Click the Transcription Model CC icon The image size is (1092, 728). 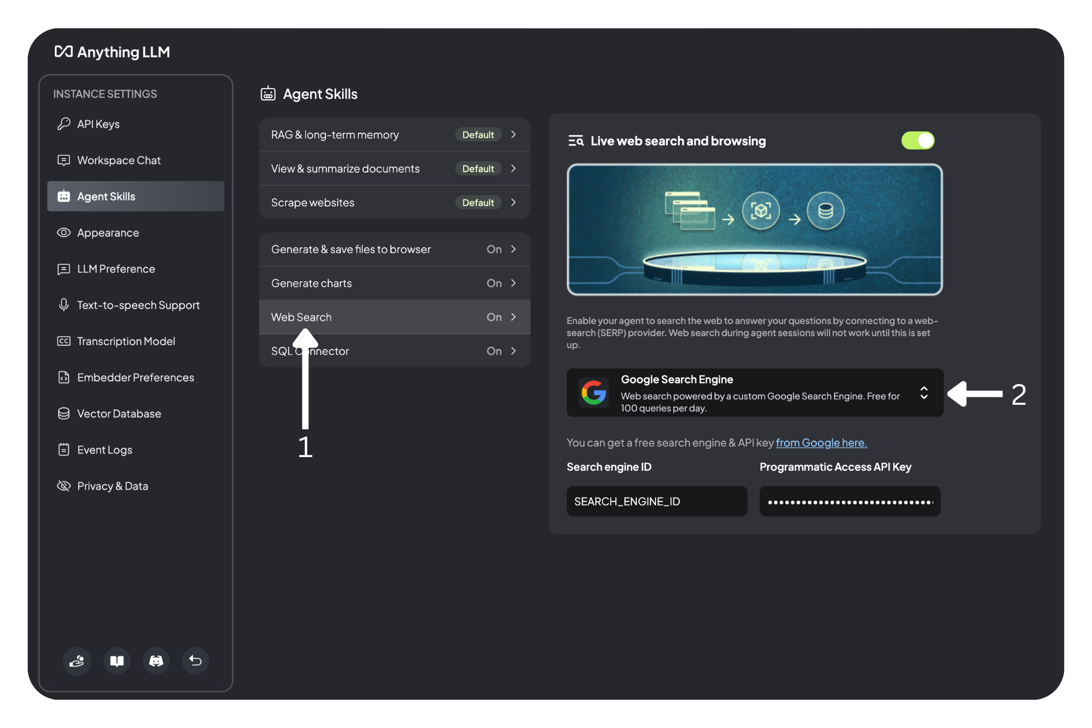[x=64, y=341]
